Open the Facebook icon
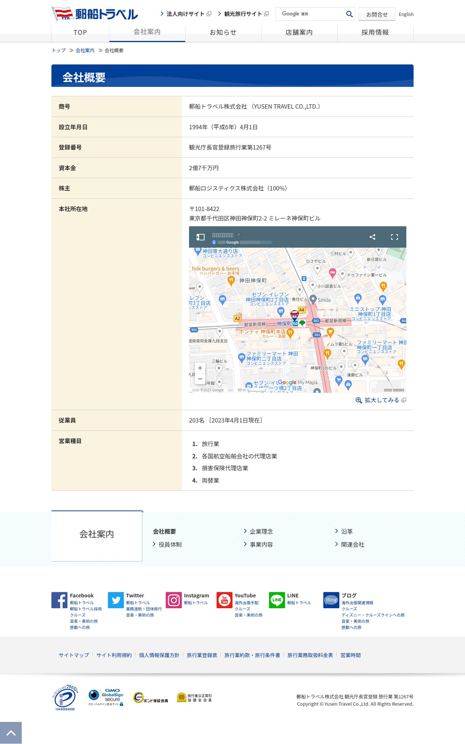The height and width of the screenshot is (744, 465). (x=59, y=600)
